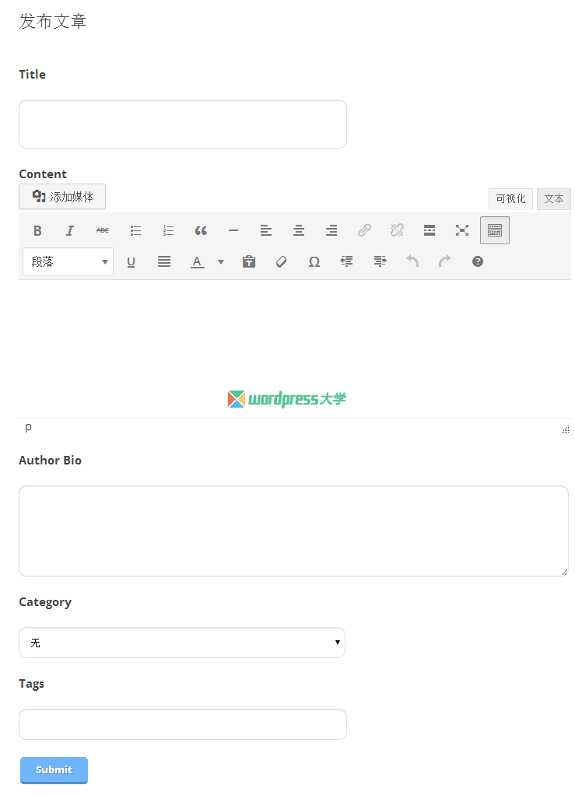Click the editor resize handle
Viewport: 575px width, 799px height.
[566, 429]
